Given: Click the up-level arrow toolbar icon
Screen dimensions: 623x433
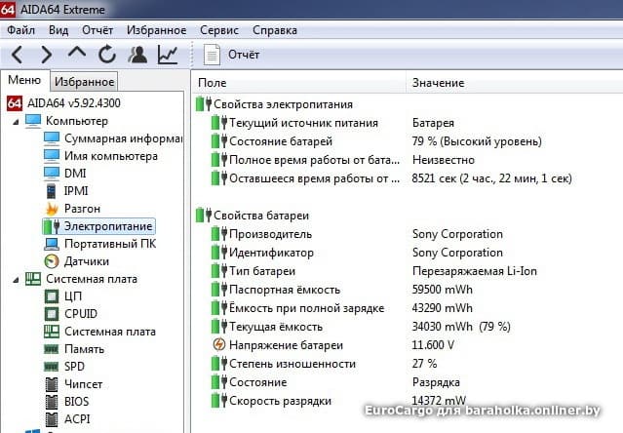Looking at the screenshot, I should pos(77,53).
